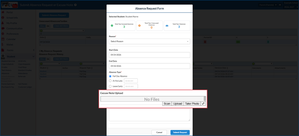Image resolution: width=299 pixels, height=136 pixels.
Task: Click the Focus Dev logo
Action: pos(10,5)
